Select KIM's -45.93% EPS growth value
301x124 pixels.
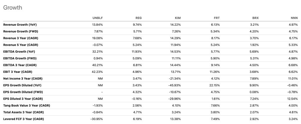[175, 85]
